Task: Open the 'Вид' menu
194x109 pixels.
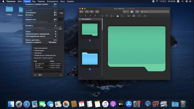Action: point(34,1)
